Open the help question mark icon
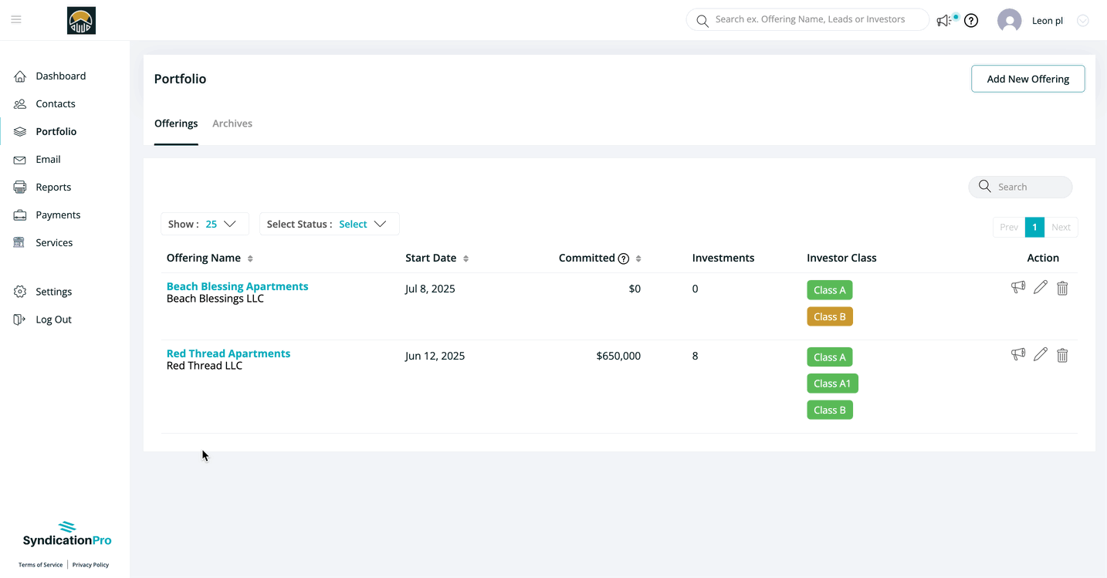 pyautogui.click(x=970, y=20)
